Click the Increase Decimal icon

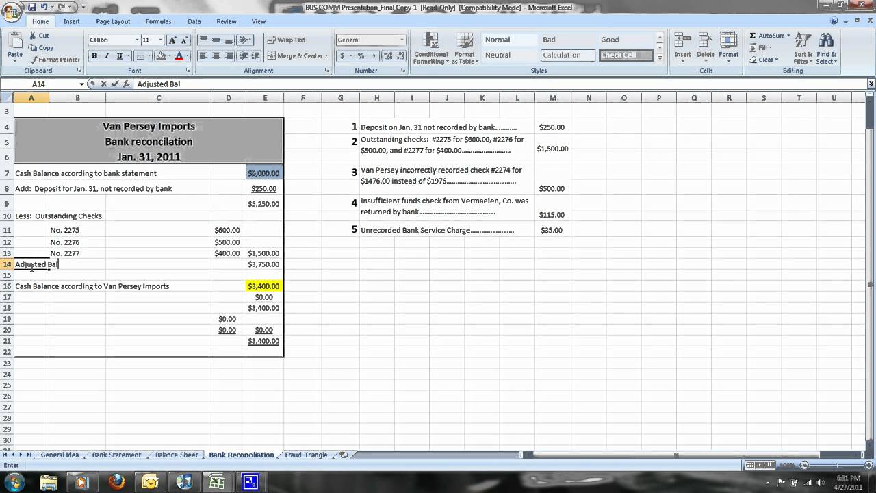(388, 56)
